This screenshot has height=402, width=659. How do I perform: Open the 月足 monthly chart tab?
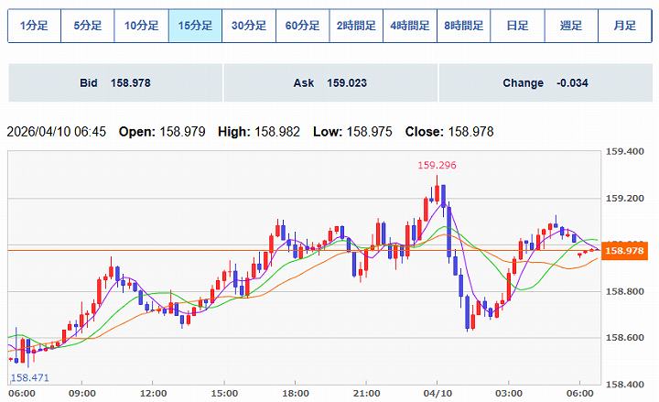tap(625, 26)
